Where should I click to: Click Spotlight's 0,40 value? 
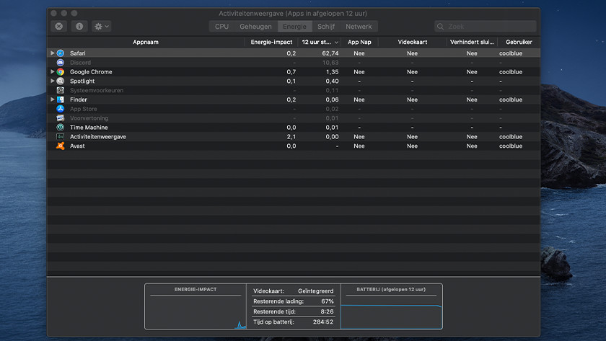click(x=332, y=81)
